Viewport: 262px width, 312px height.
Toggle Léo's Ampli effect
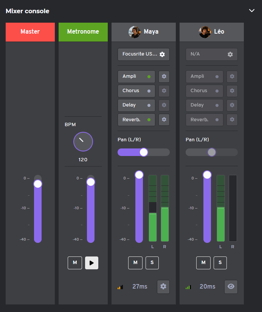pos(205,76)
